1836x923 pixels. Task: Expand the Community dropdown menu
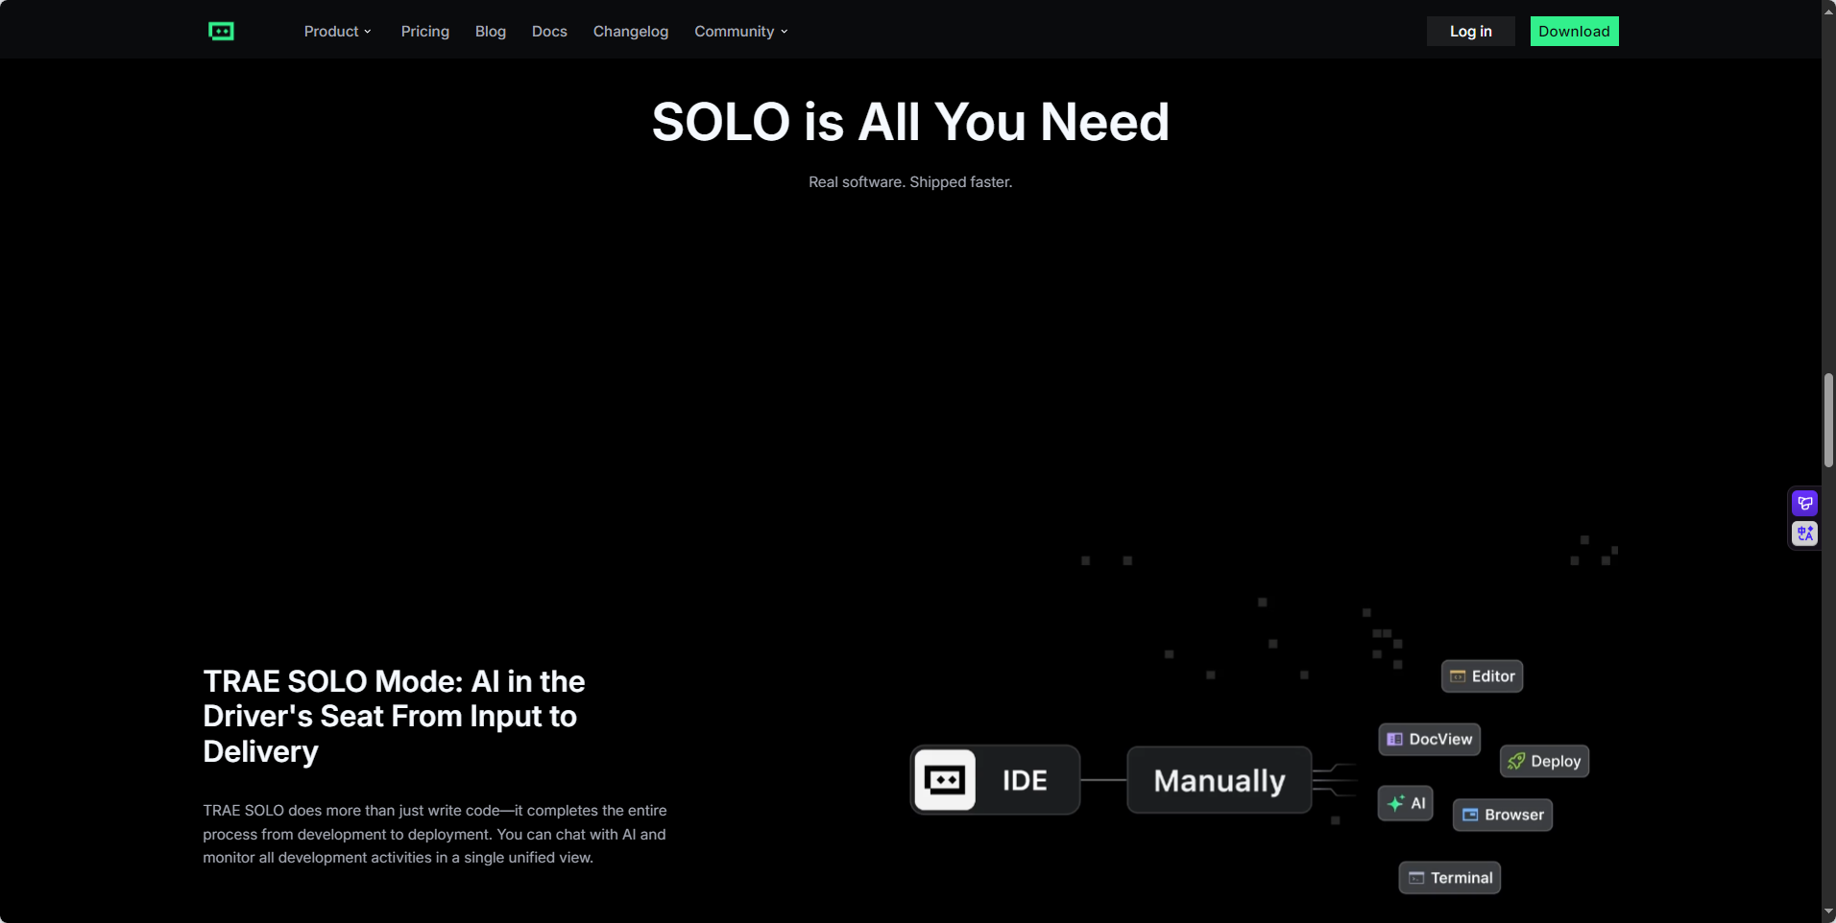click(x=740, y=32)
